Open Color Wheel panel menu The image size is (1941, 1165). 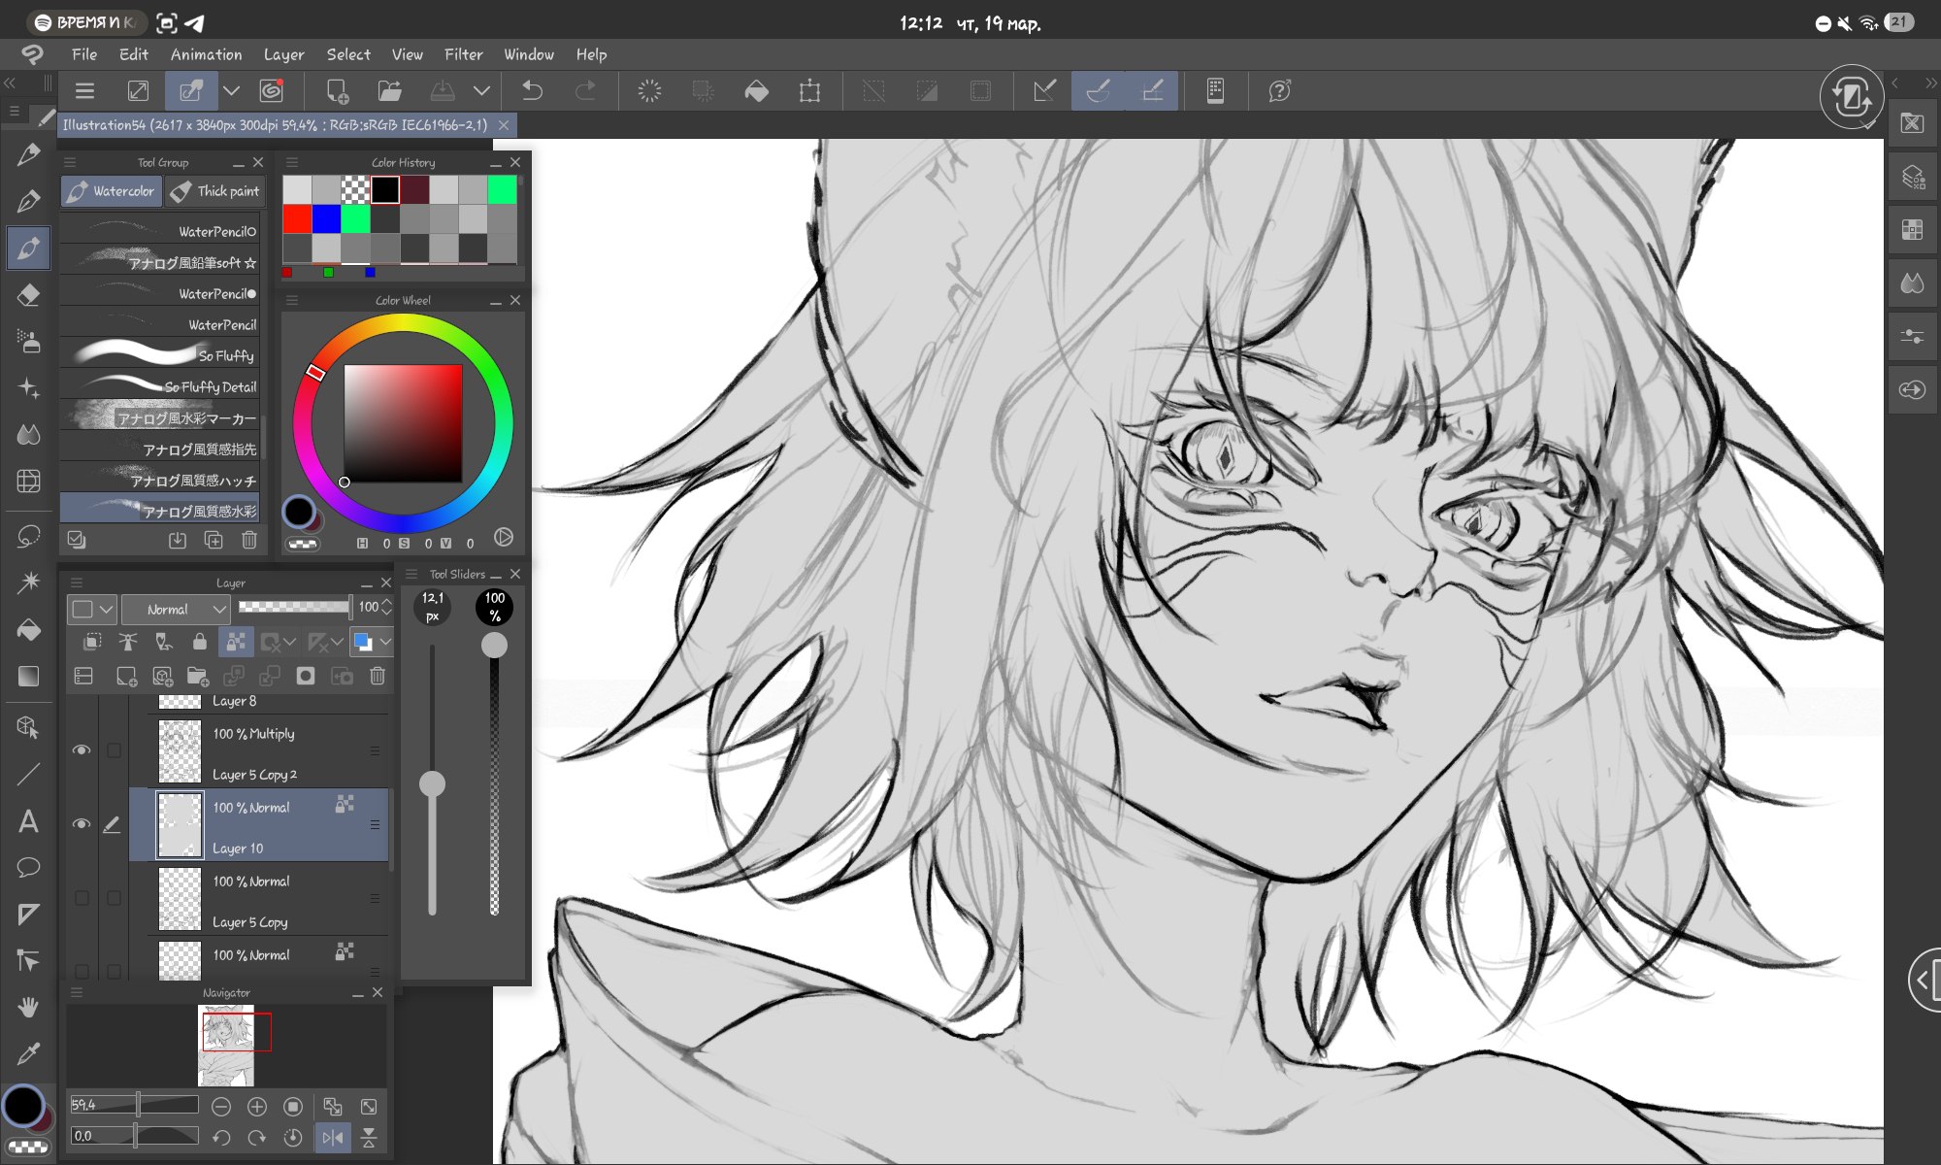tap(292, 300)
